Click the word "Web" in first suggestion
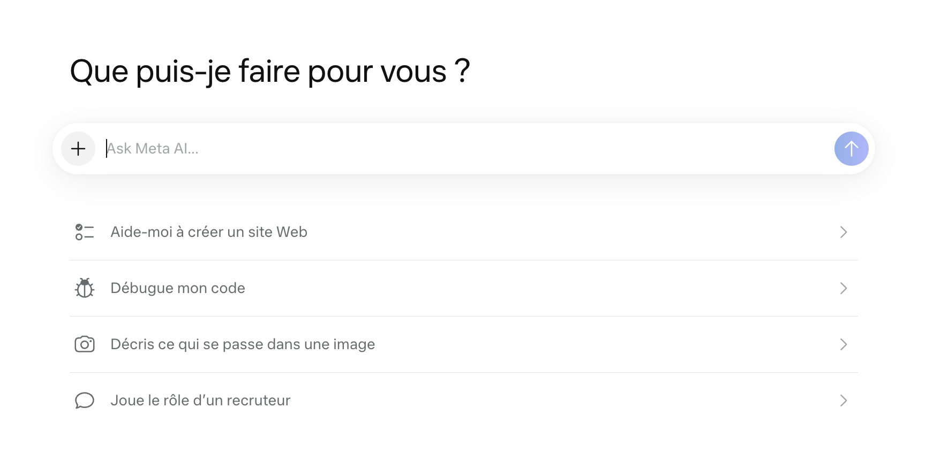This screenshot has height=462, width=948. point(292,232)
